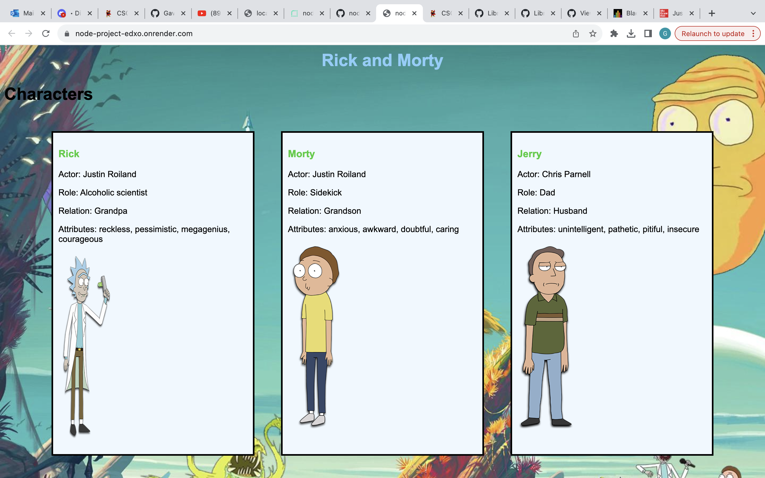Viewport: 765px width, 478px height.
Task: Open Chrome three-dot menu
Action: coord(754,33)
